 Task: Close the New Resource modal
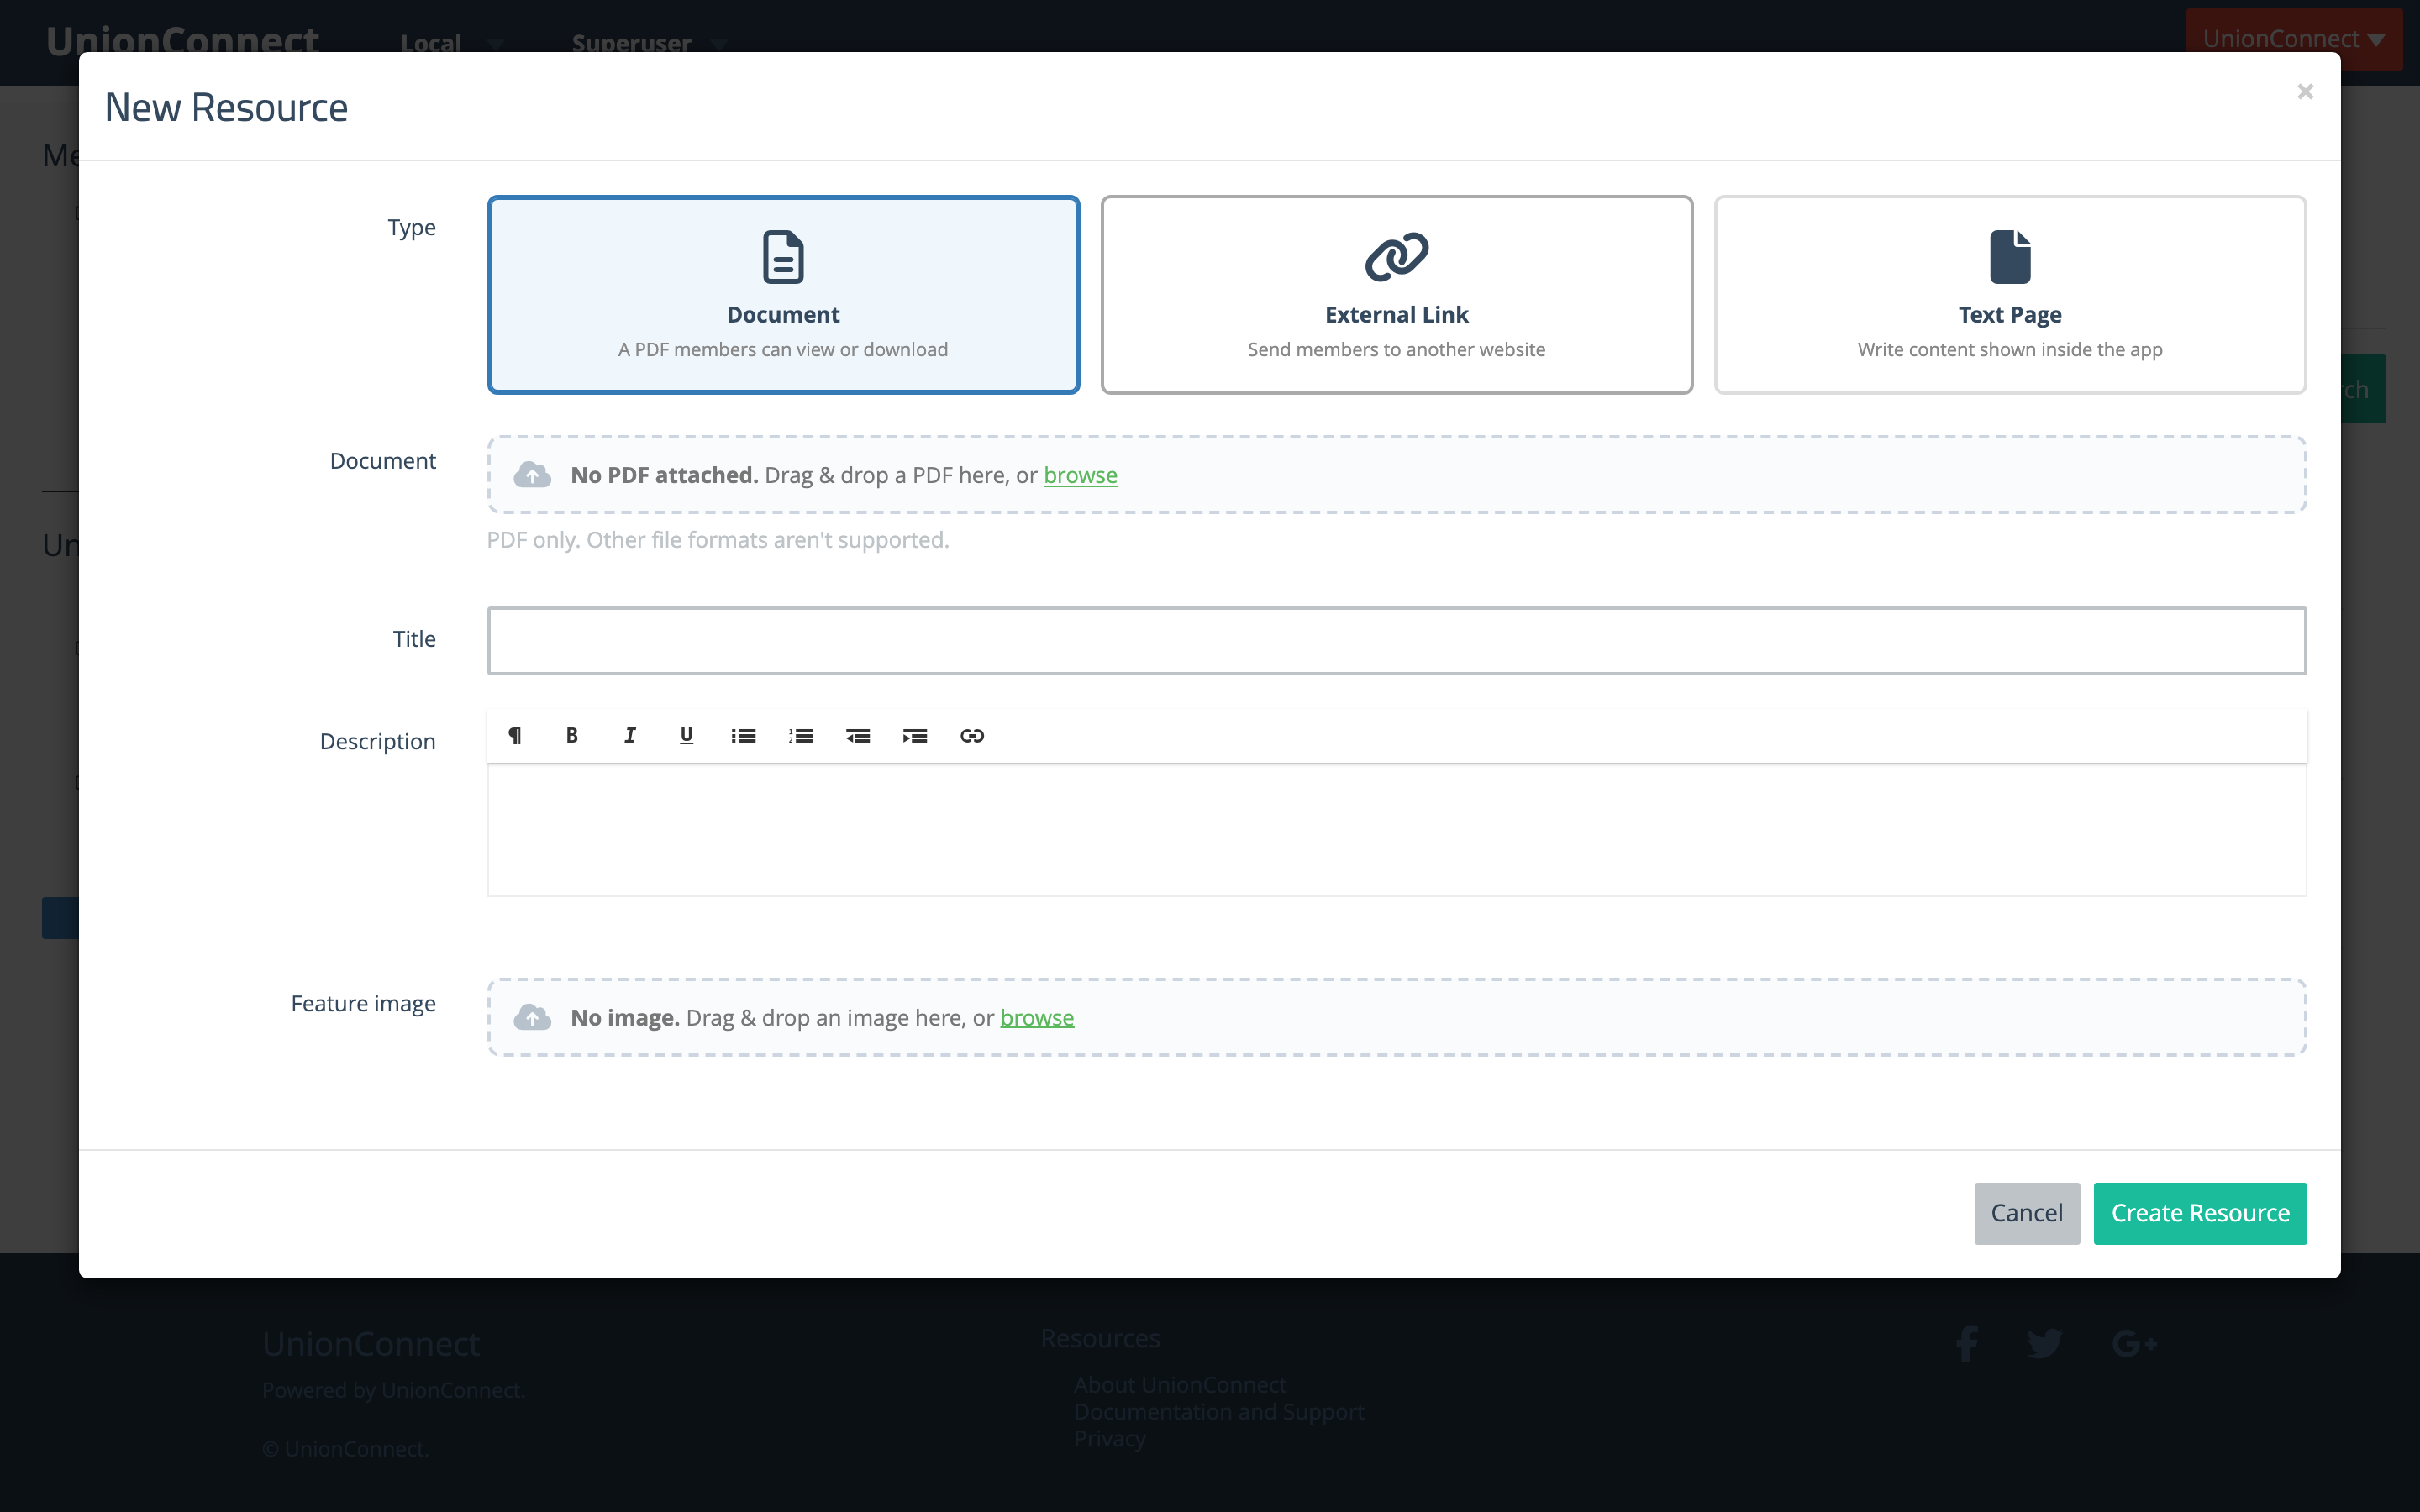2305,92
